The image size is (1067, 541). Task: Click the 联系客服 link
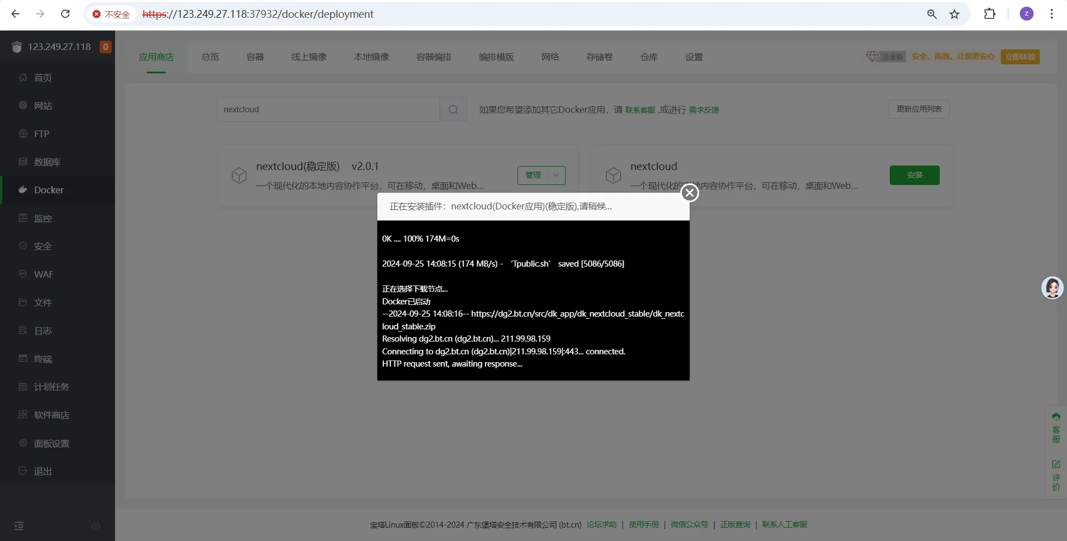pyautogui.click(x=640, y=110)
